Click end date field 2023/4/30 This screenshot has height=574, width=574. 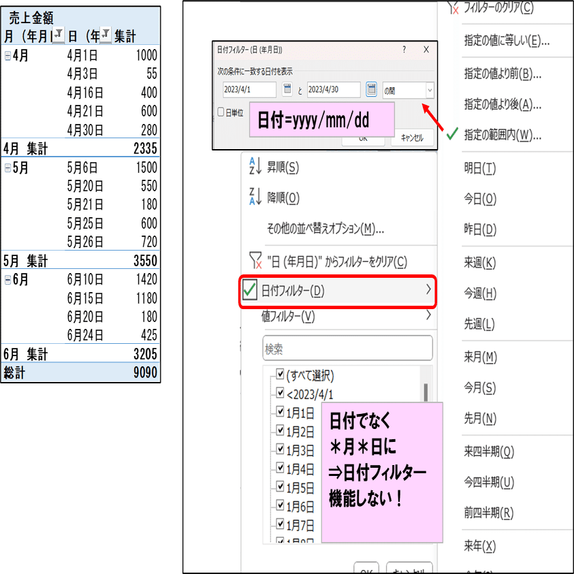pyautogui.click(x=334, y=90)
